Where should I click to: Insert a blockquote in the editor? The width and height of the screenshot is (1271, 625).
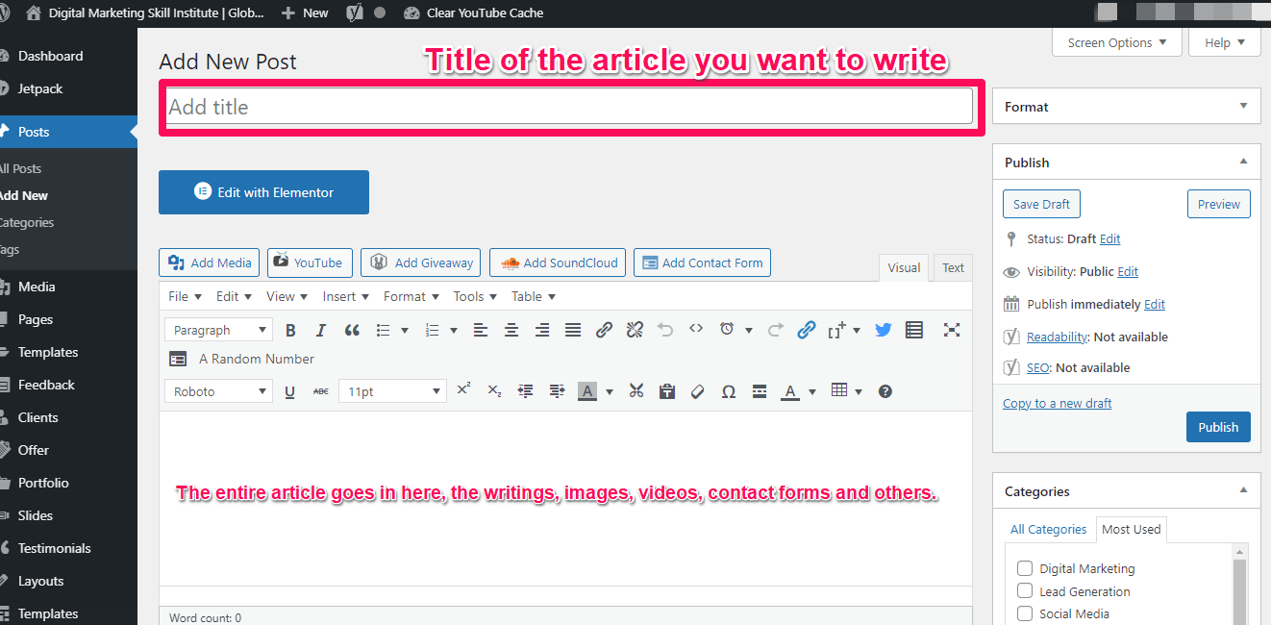[352, 330]
